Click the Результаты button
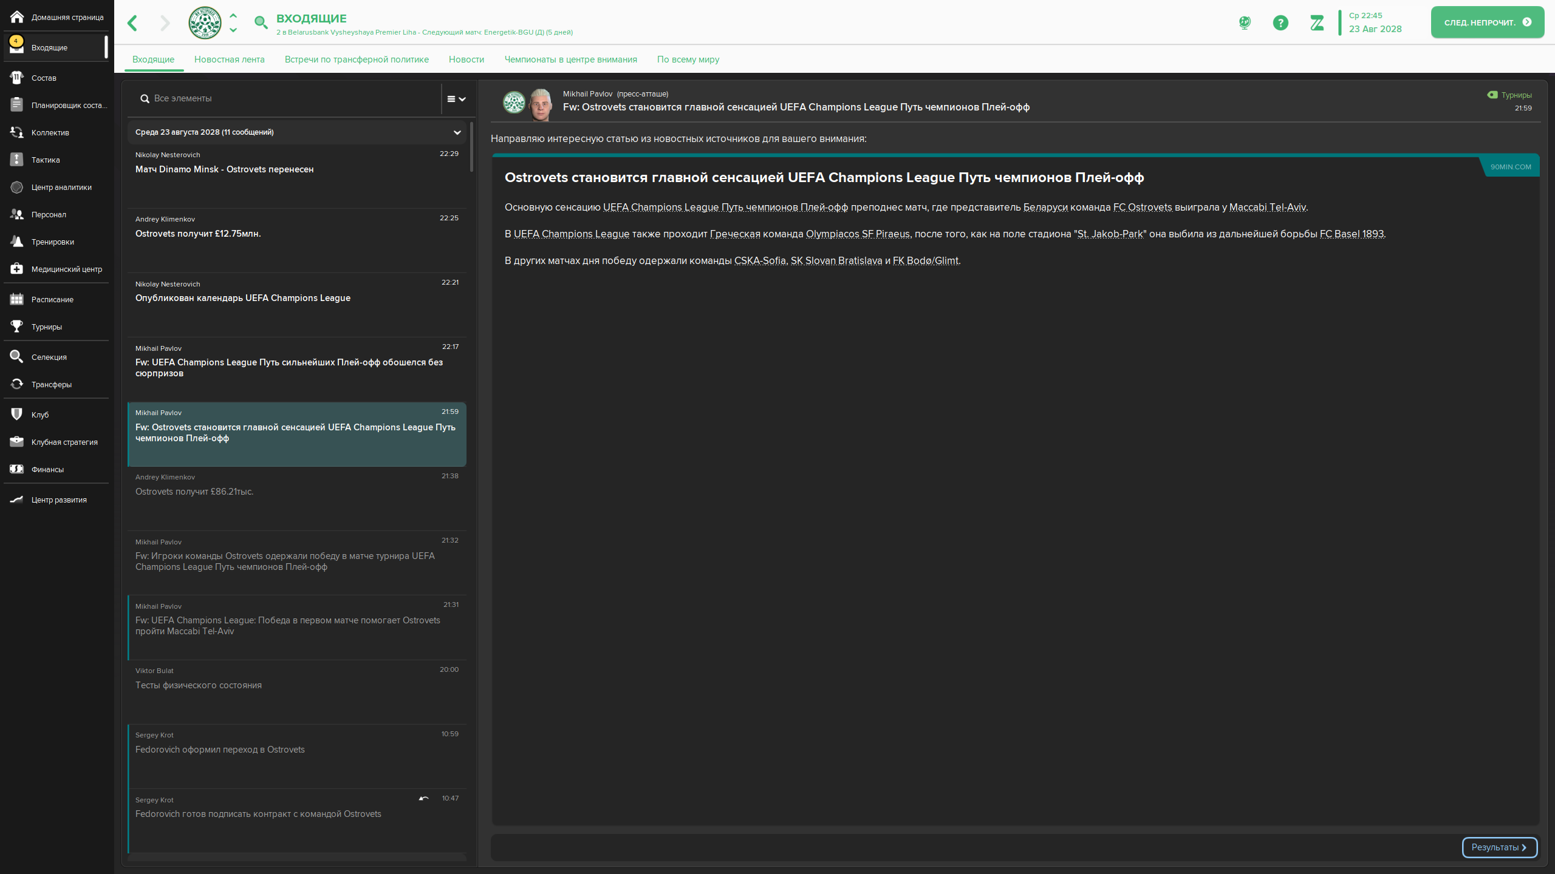 tap(1500, 847)
